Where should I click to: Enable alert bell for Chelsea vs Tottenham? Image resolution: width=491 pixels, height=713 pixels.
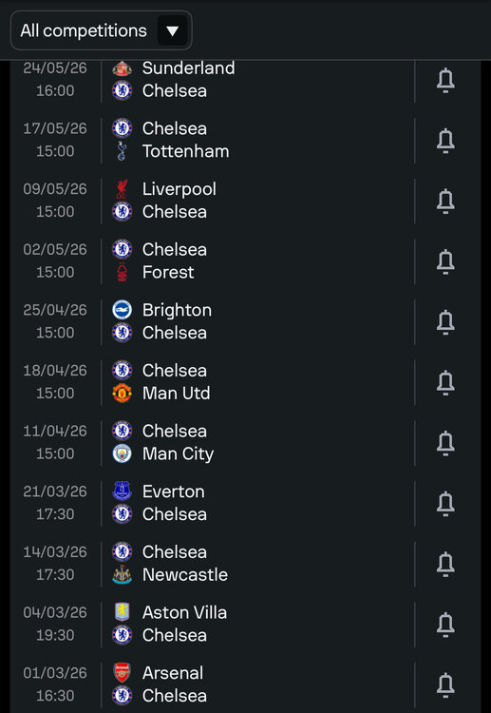pyautogui.click(x=445, y=141)
